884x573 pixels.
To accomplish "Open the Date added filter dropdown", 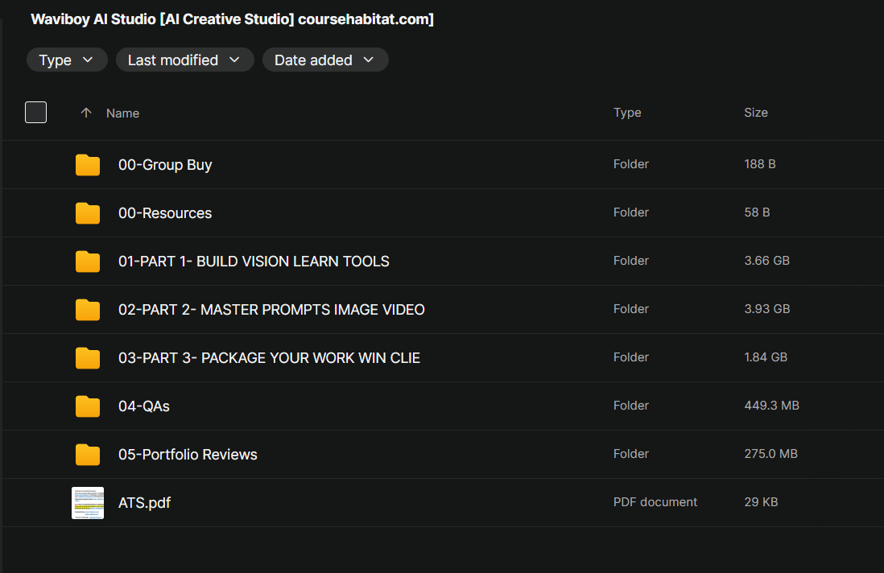I will tap(324, 60).
